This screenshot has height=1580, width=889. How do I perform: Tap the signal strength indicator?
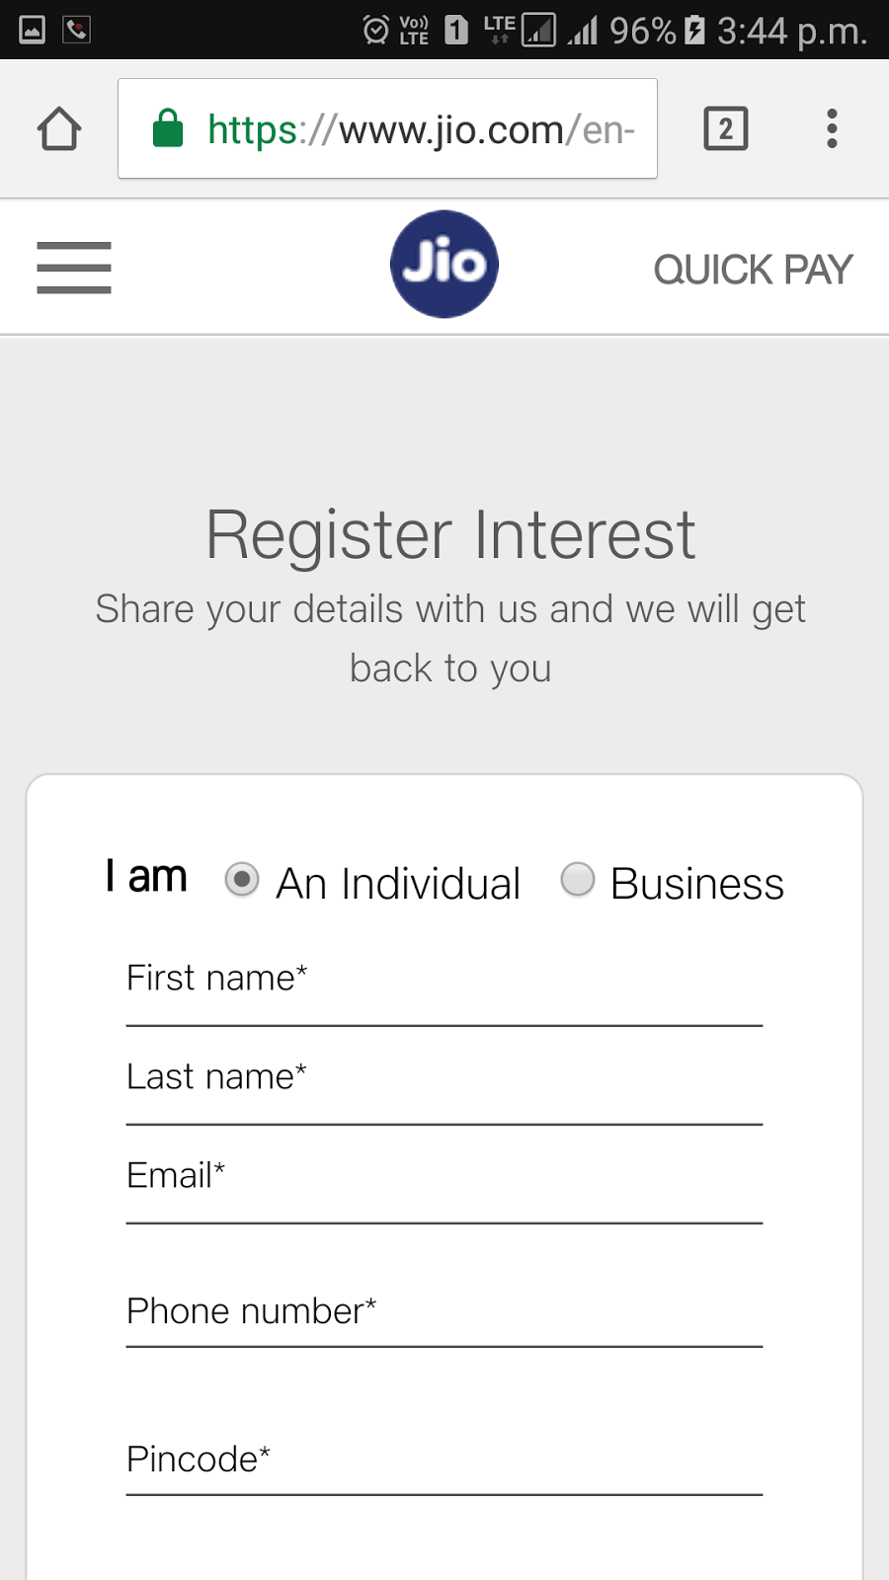tap(583, 30)
